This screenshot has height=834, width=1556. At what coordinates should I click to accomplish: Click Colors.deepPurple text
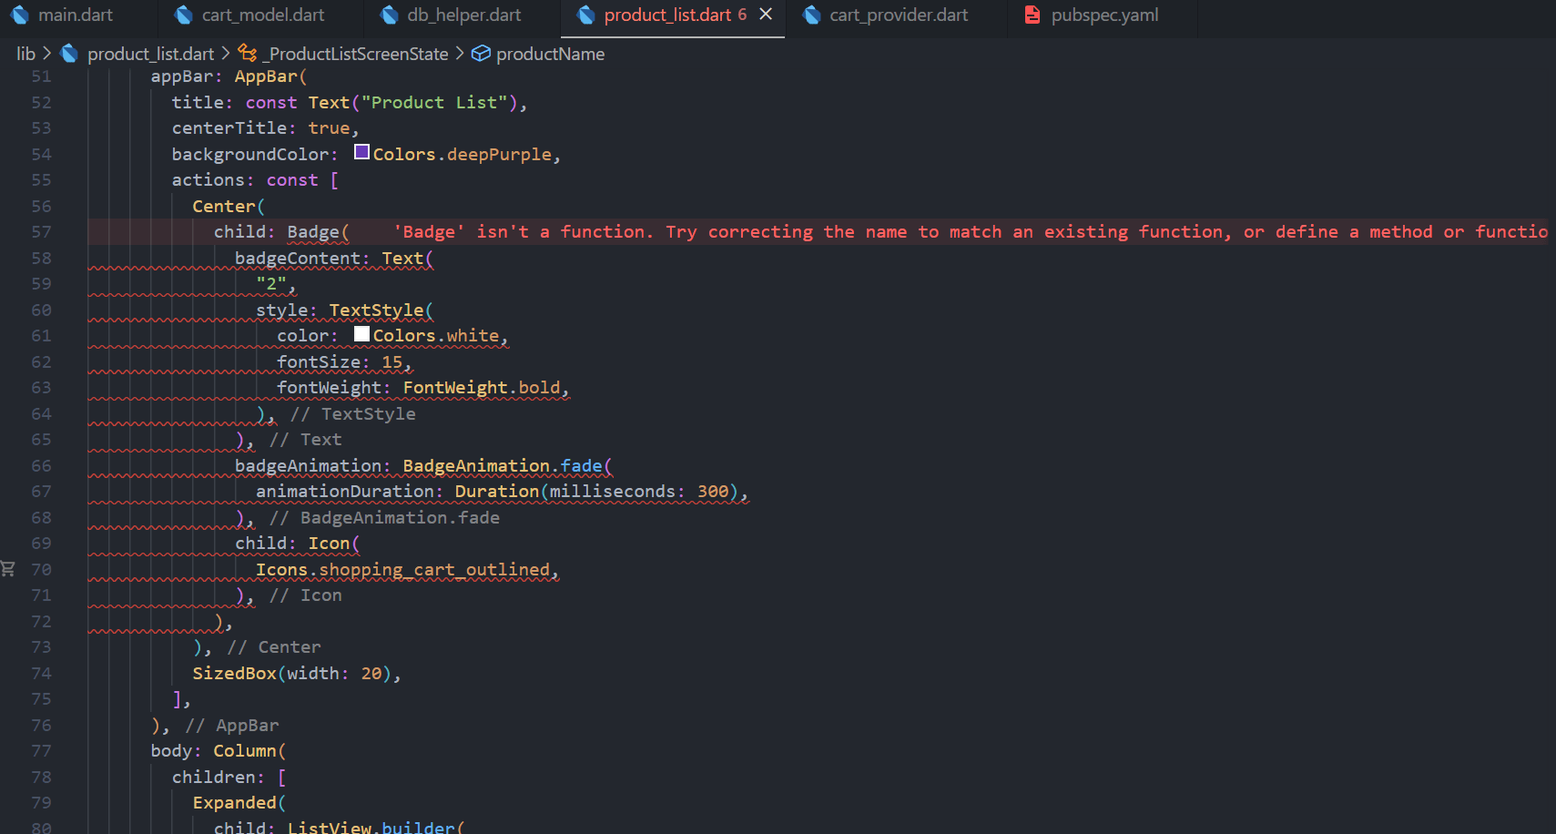pyautogui.click(x=463, y=155)
